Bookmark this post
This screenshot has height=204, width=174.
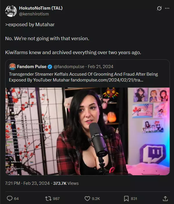(x=126, y=198)
